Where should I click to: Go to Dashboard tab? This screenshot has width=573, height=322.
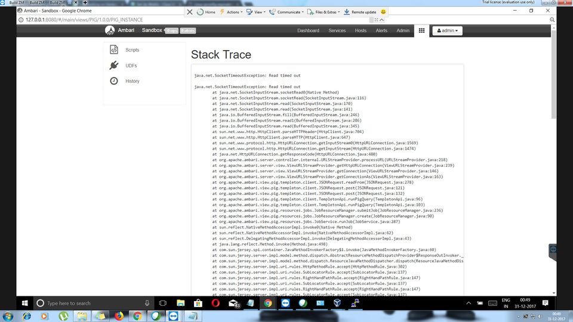coord(308,30)
